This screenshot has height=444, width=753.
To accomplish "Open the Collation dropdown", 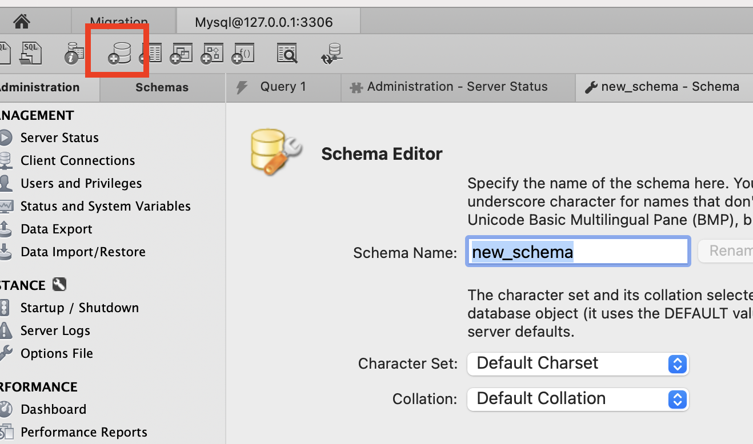I will coord(578,399).
